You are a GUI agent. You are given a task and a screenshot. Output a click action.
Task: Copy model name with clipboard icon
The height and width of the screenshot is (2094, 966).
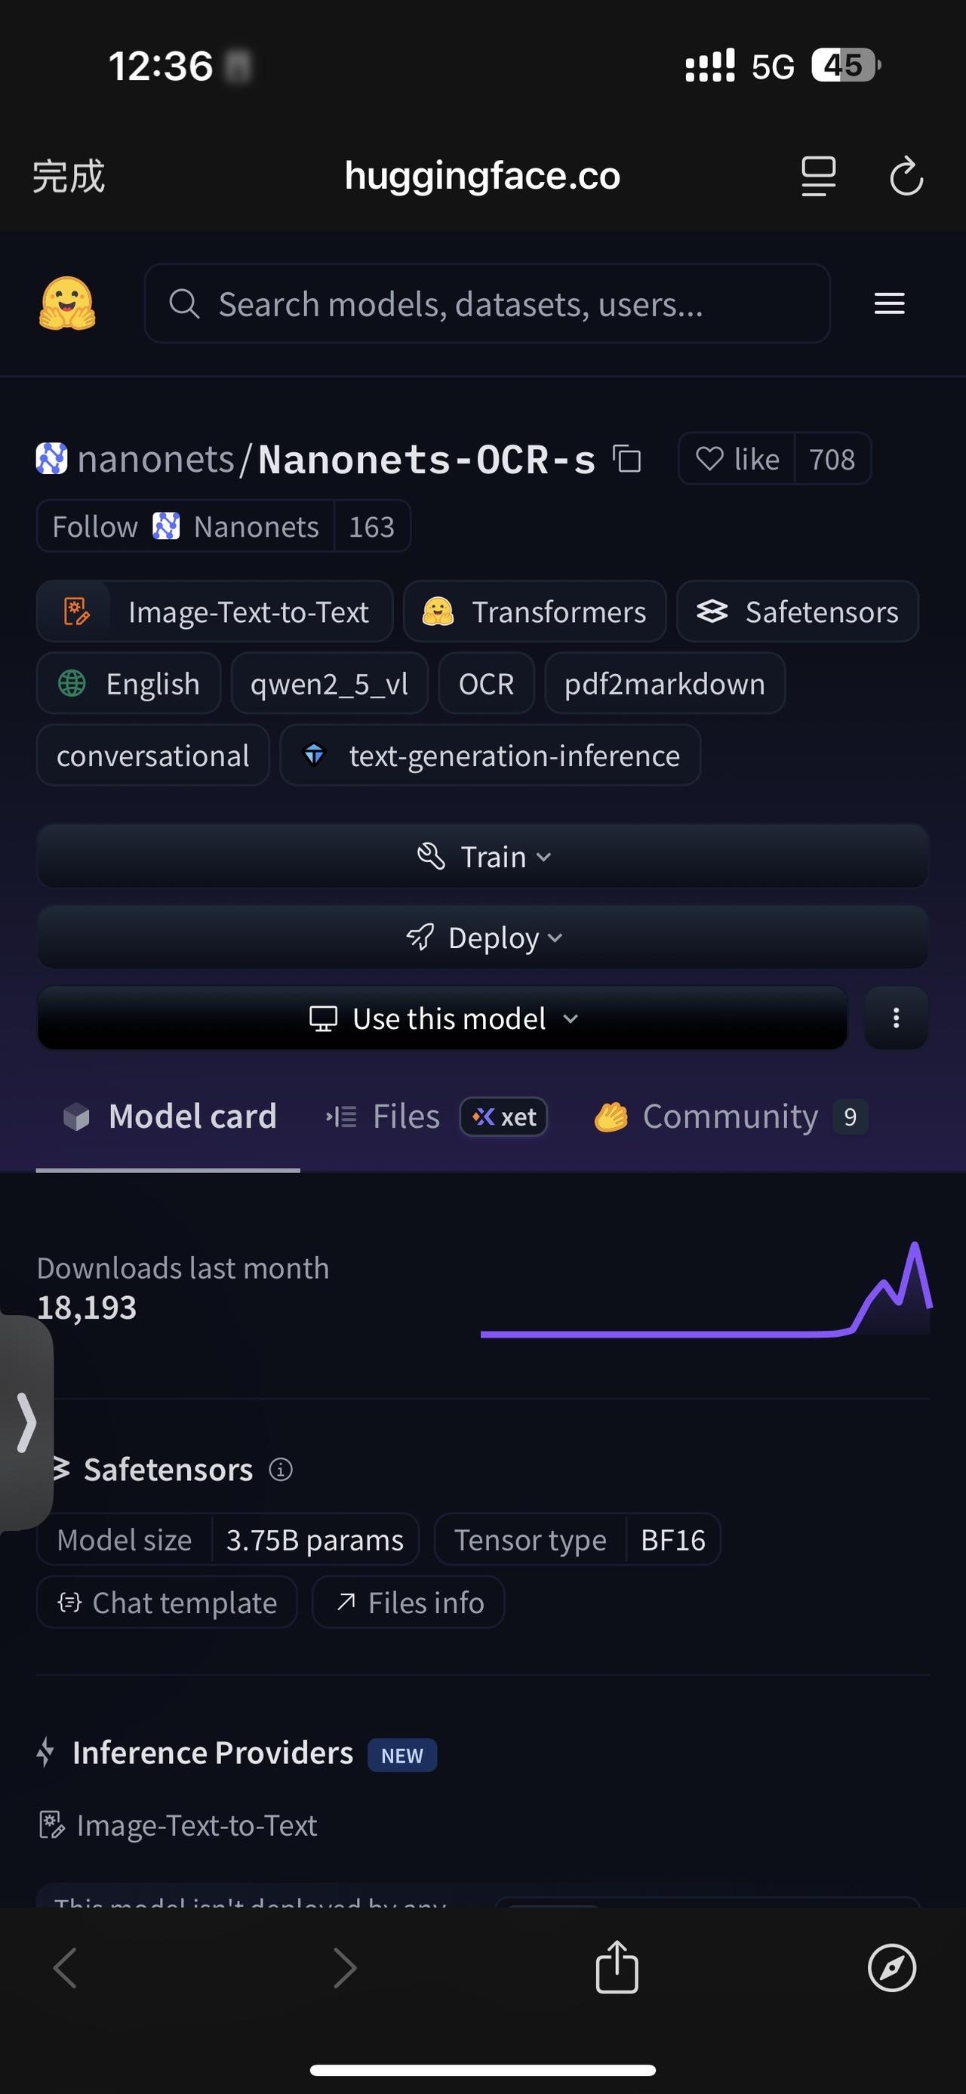[626, 459]
